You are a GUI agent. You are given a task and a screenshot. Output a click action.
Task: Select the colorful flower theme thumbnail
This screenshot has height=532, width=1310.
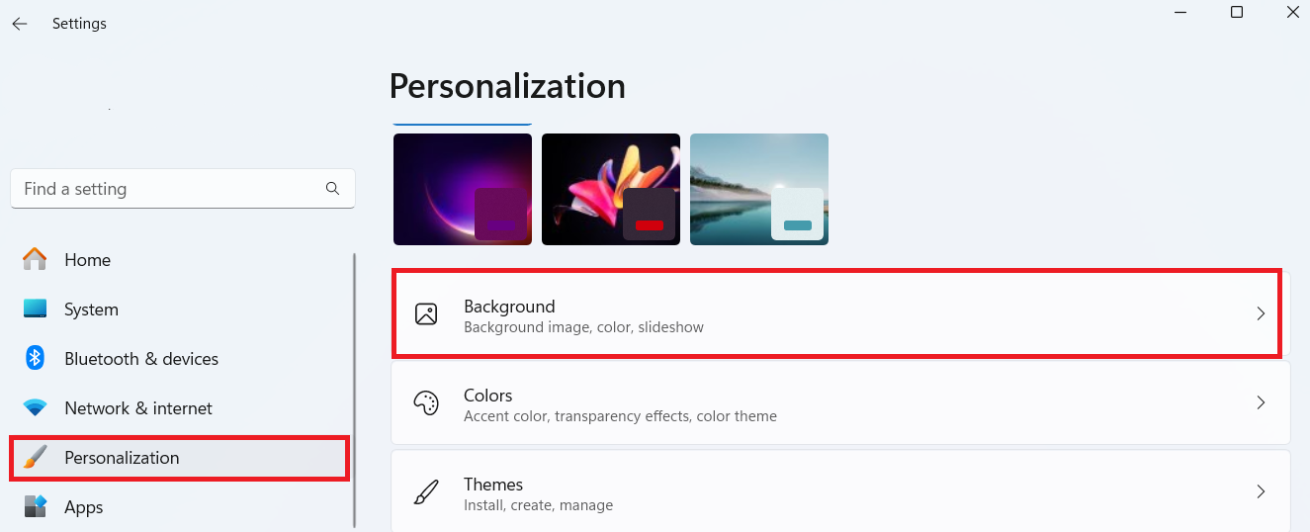coord(611,190)
